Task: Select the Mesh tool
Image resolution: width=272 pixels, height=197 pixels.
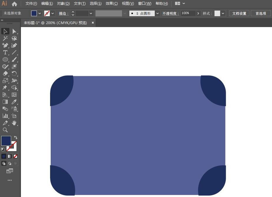Action: [x=14, y=95]
